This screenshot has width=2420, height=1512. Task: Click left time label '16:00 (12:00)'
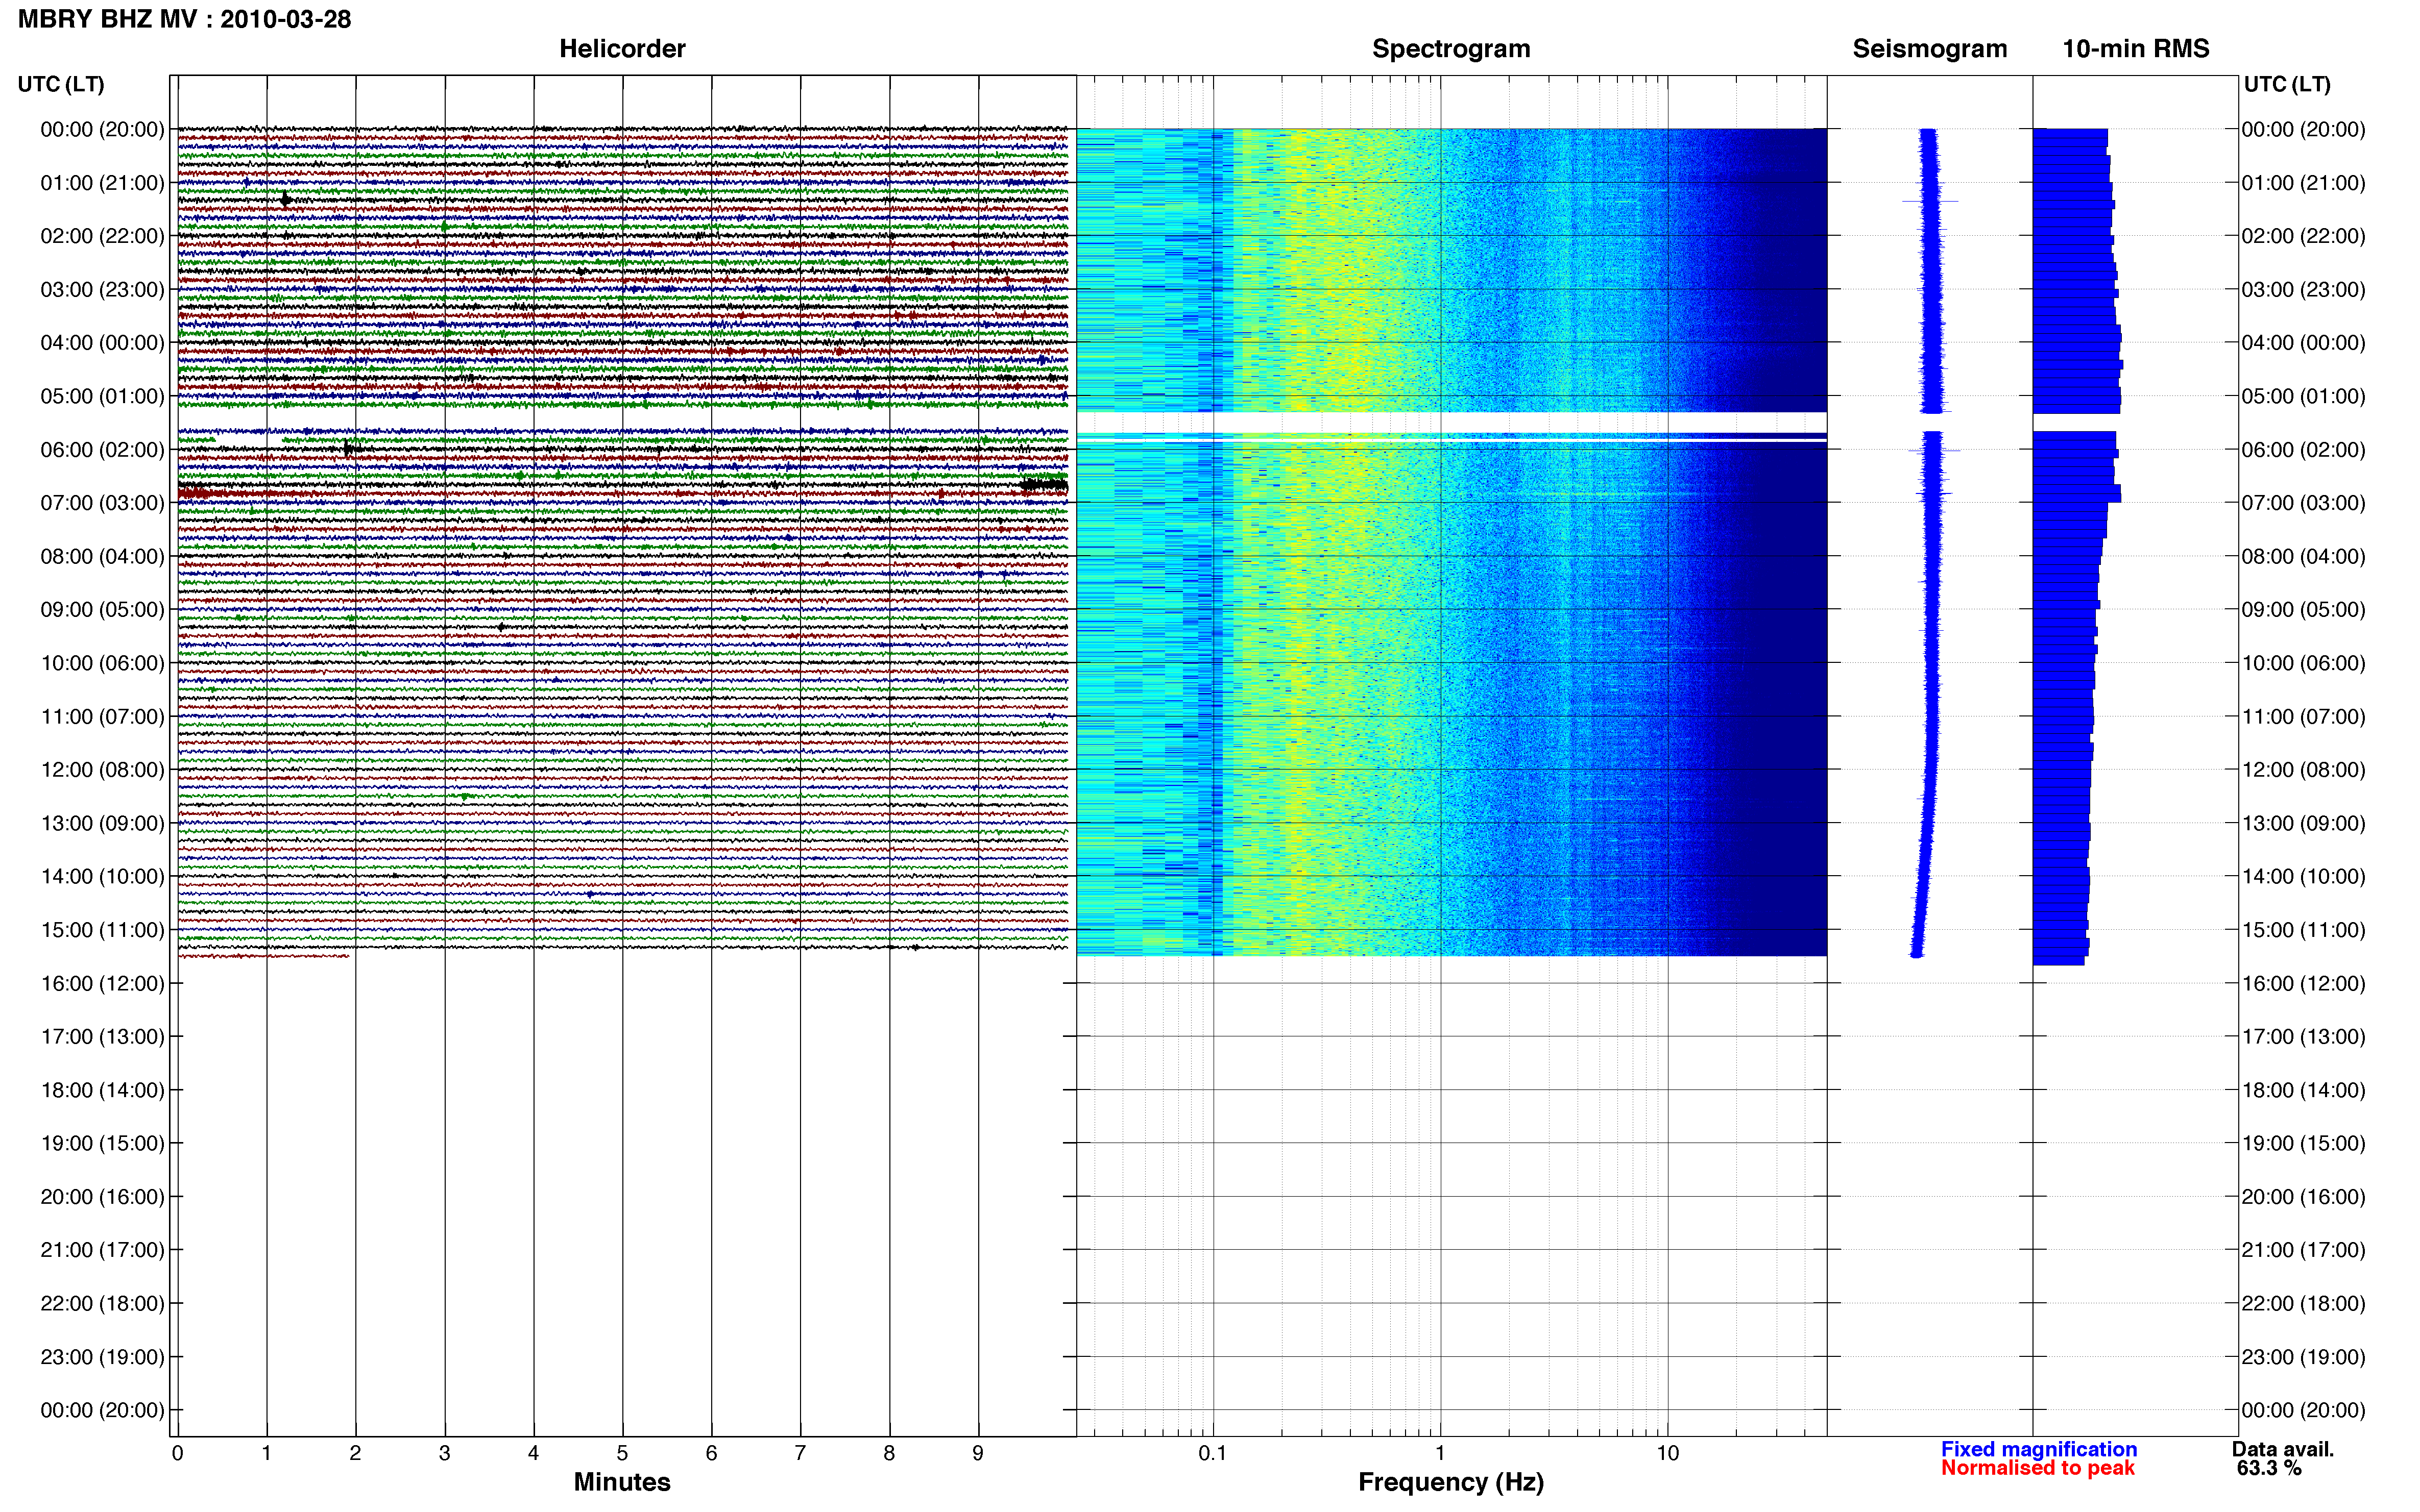pos(102,983)
